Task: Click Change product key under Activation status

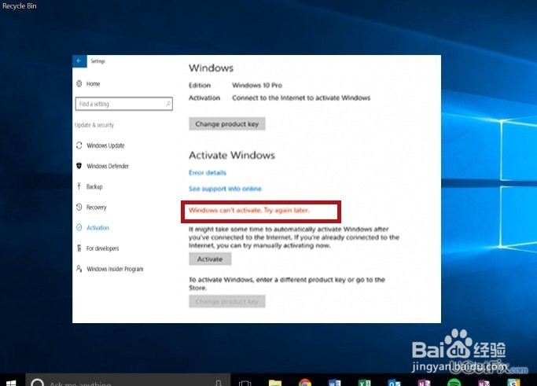Action: (x=226, y=124)
